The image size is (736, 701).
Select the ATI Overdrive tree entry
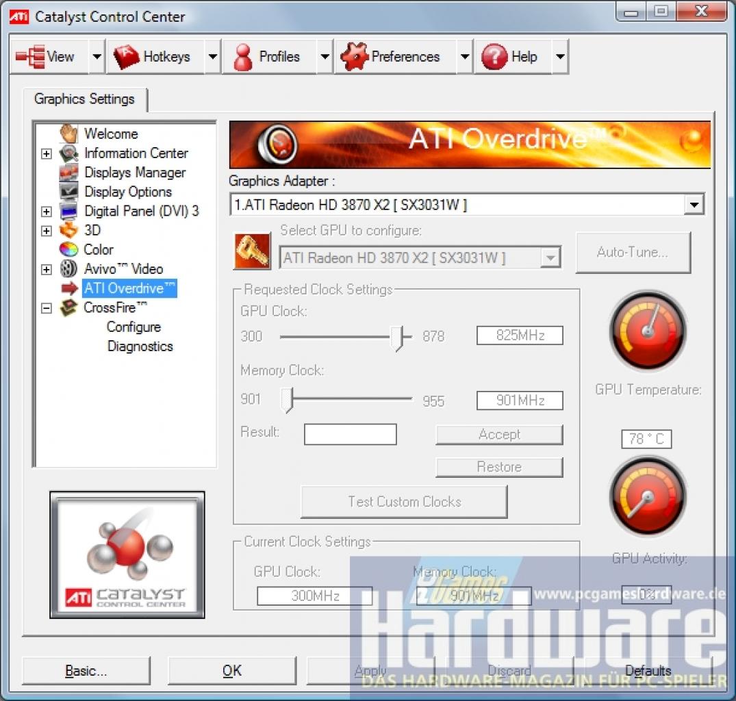129,288
